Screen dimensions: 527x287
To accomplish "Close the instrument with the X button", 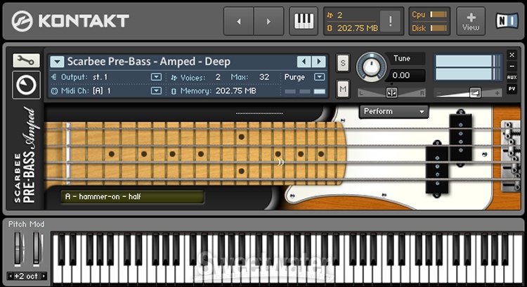I will pos(512,55).
